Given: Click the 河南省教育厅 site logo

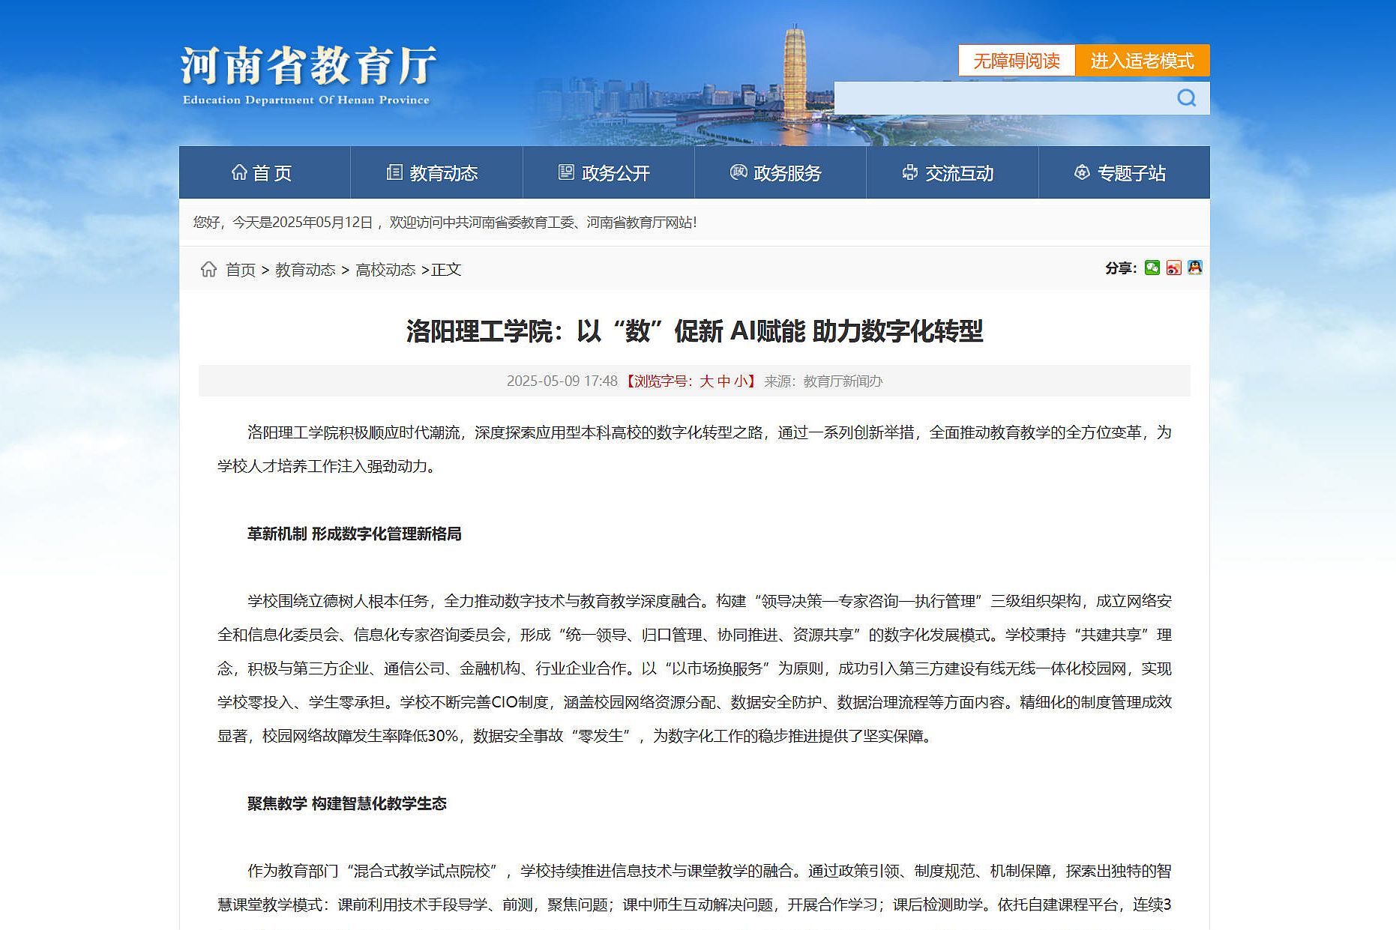Looking at the screenshot, I should click(307, 75).
